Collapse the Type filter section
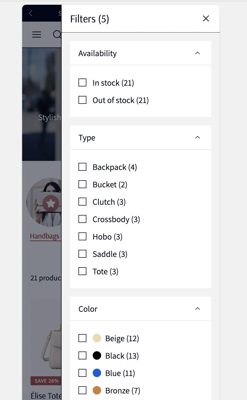The height and width of the screenshot is (400, 247). coord(197,137)
